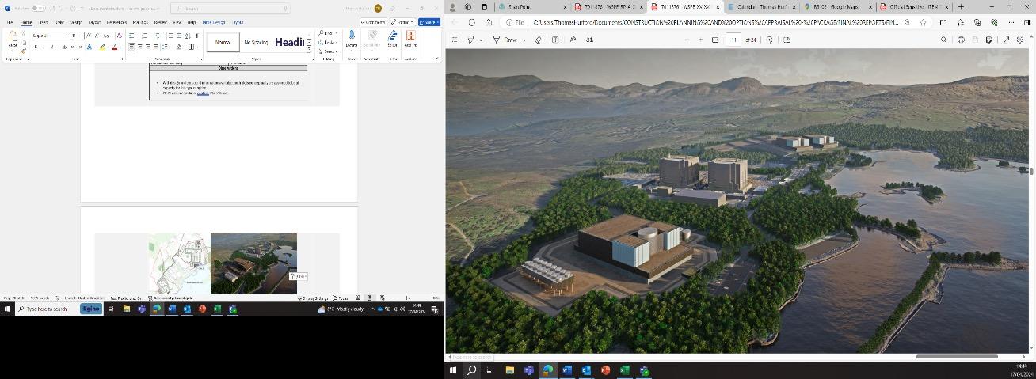Click the Draw pen icon in PDF toolbar

coord(497,40)
